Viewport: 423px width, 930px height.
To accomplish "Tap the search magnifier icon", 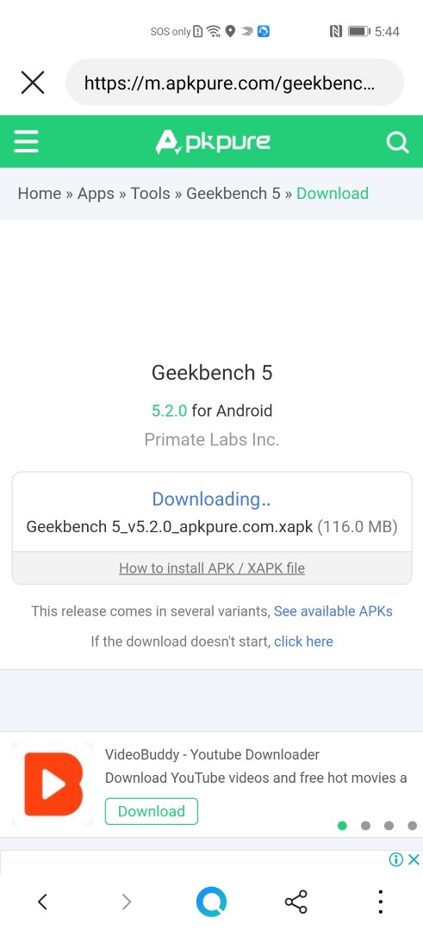I will click(x=397, y=142).
